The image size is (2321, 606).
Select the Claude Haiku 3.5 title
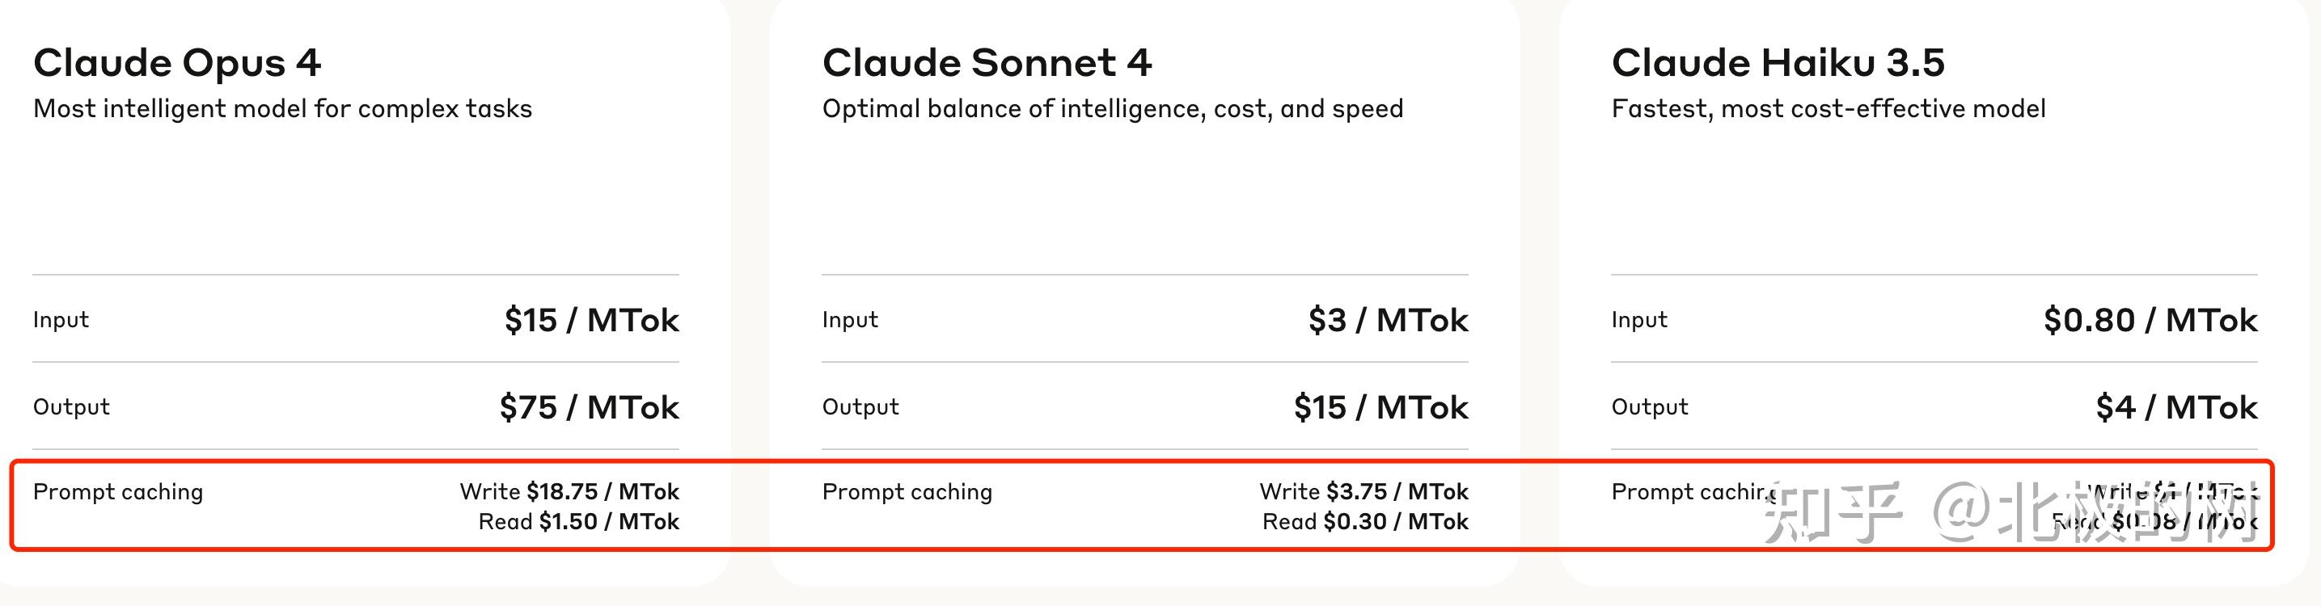click(x=1778, y=63)
